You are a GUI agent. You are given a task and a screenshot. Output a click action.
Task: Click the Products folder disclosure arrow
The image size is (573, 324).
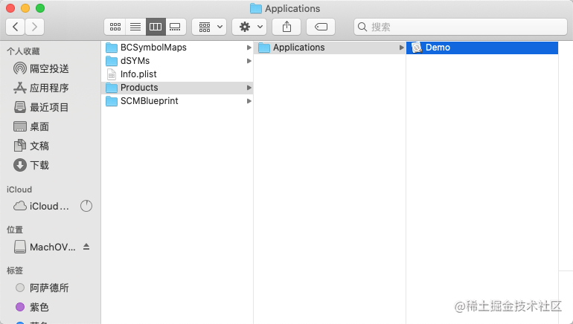(x=249, y=88)
